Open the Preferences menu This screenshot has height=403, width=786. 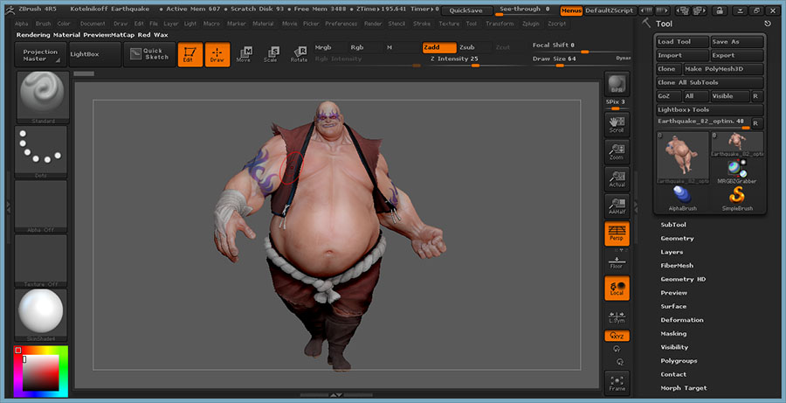(x=341, y=24)
